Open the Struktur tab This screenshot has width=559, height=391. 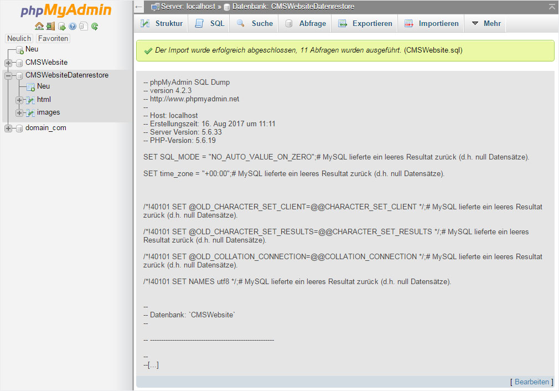pos(162,24)
